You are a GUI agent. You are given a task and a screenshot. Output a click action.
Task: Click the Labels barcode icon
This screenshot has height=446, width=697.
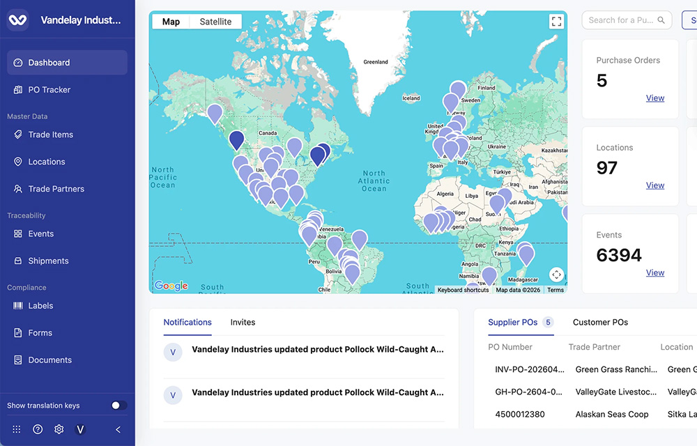pyautogui.click(x=18, y=306)
